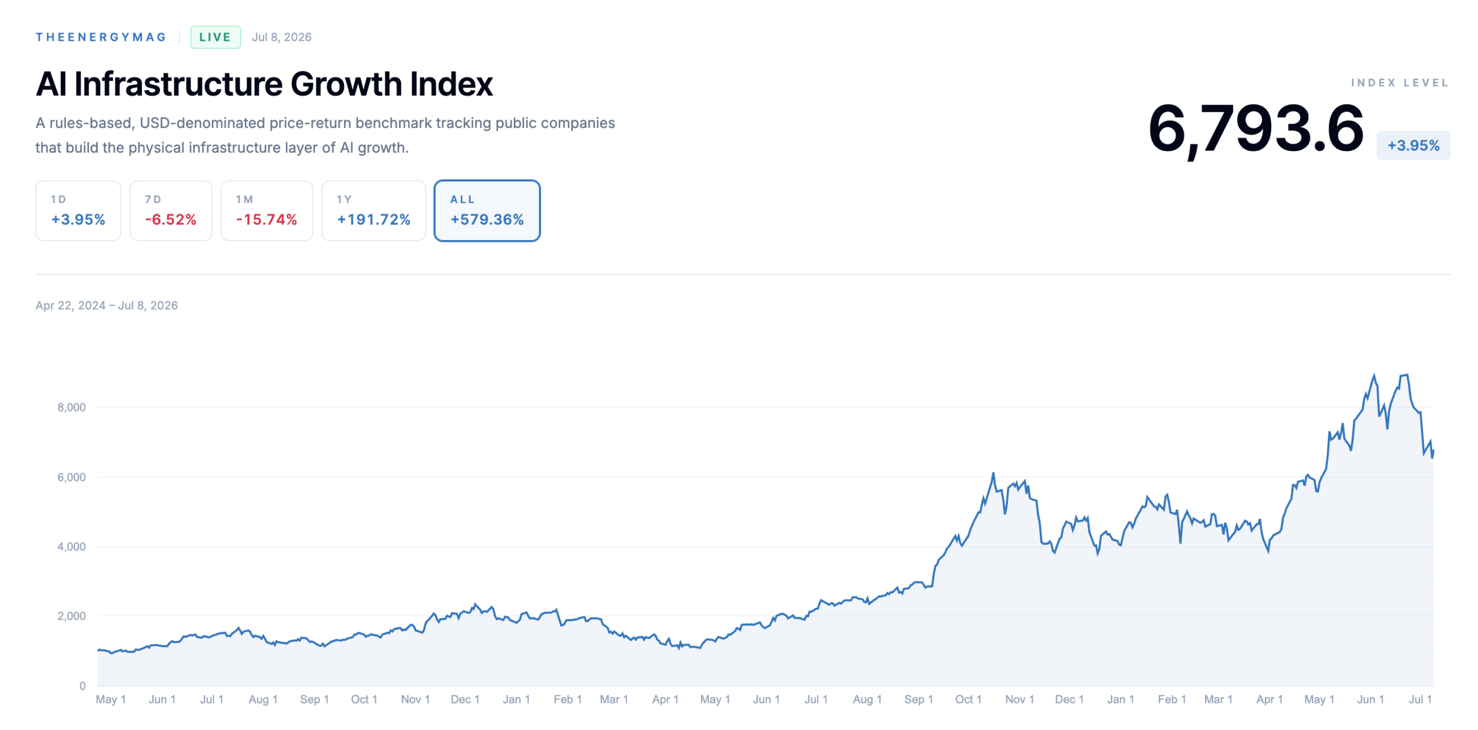Open the 1M period tab
Viewport: 1478px width, 730px height.
pos(266,210)
